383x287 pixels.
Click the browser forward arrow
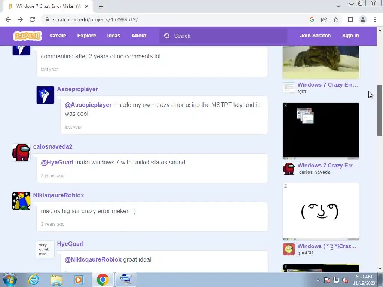click(20, 19)
